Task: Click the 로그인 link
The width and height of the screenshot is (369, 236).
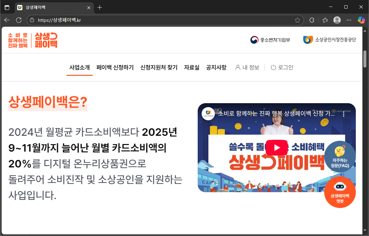Action: 282,68
